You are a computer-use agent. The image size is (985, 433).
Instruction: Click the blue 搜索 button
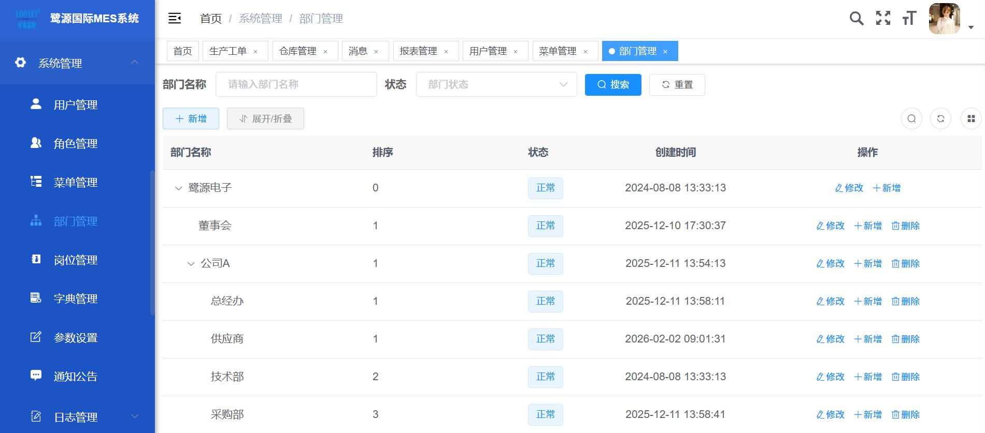click(613, 85)
